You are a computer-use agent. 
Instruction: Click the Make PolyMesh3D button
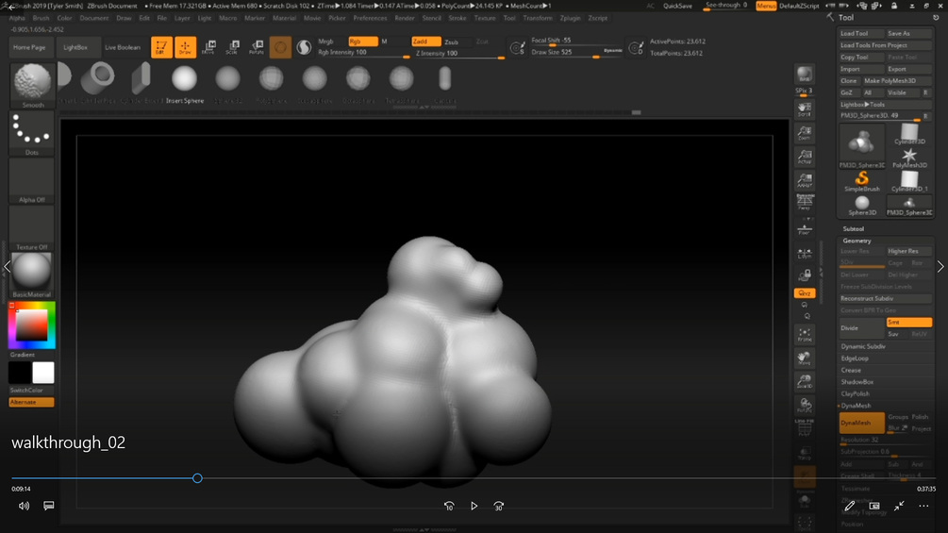[x=897, y=81]
